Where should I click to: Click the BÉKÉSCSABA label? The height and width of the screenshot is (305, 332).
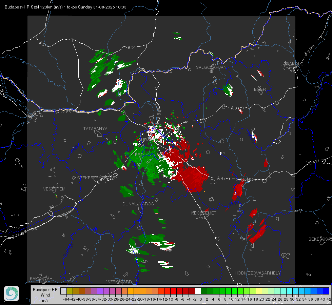tap(320, 239)
